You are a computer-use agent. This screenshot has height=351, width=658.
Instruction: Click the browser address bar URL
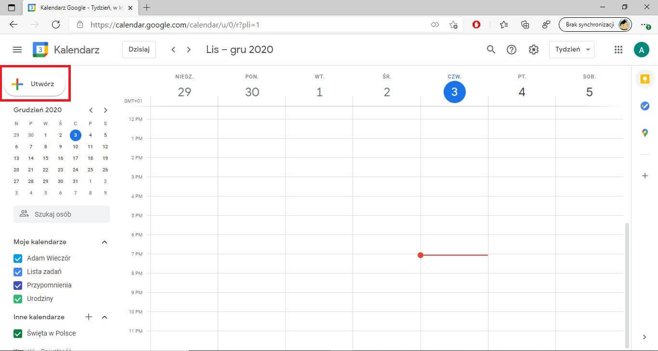pyautogui.click(x=175, y=25)
